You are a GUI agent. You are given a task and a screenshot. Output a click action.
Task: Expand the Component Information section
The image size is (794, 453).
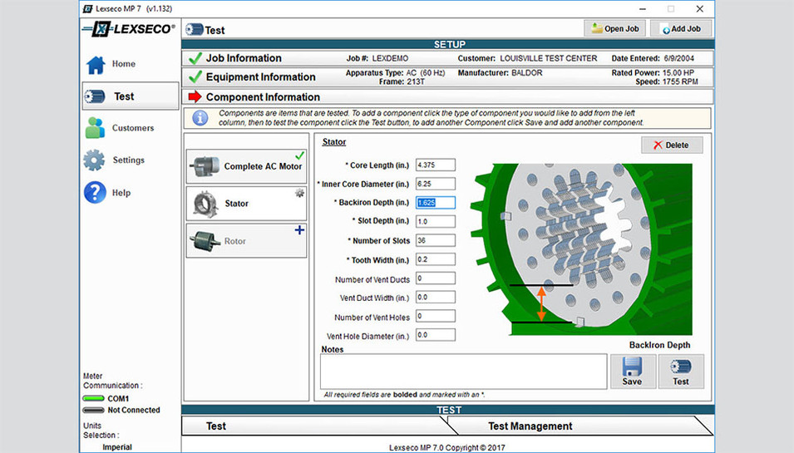click(x=447, y=96)
